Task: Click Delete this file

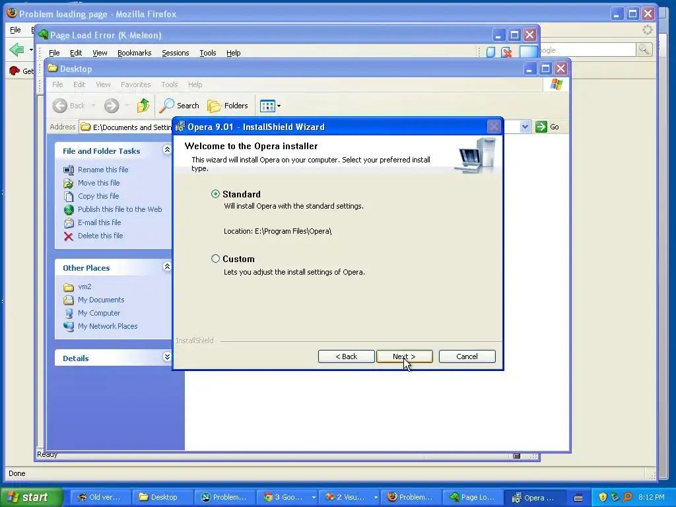Action: pyautogui.click(x=100, y=236)
